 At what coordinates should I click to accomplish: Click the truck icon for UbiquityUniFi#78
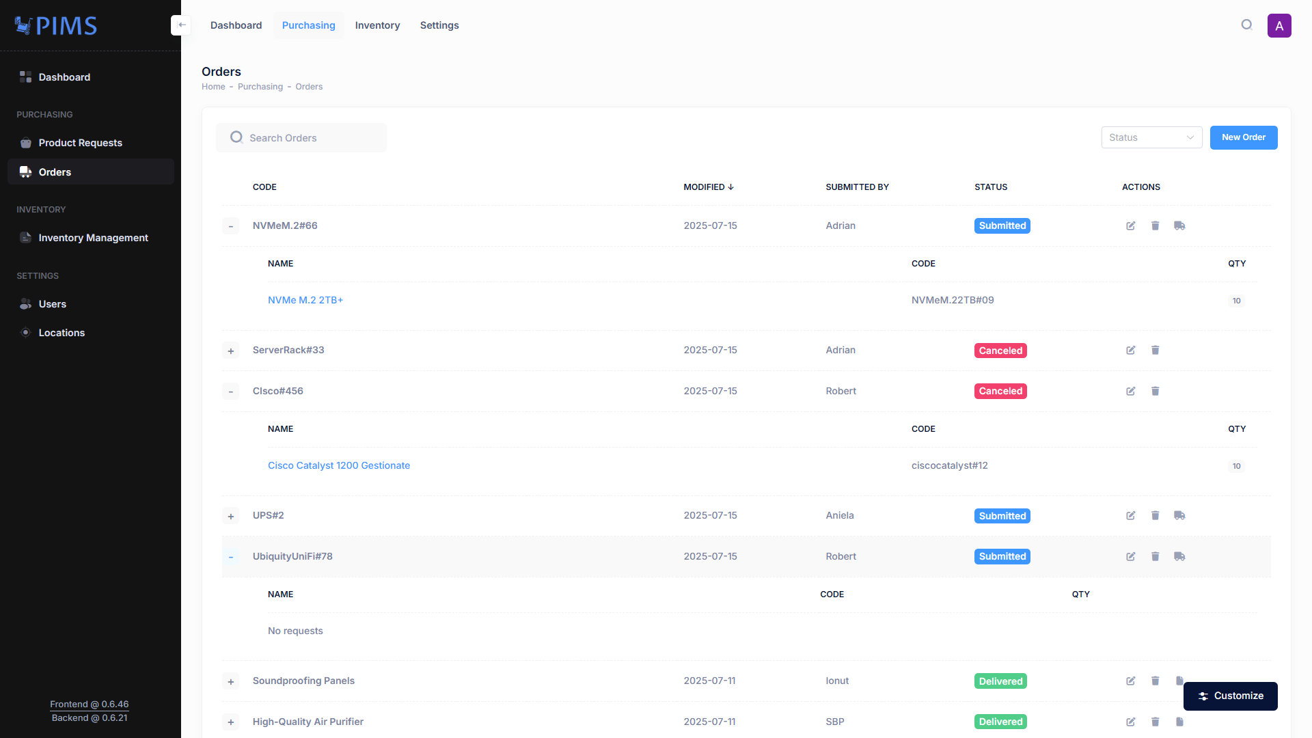tap(1179, 557)
